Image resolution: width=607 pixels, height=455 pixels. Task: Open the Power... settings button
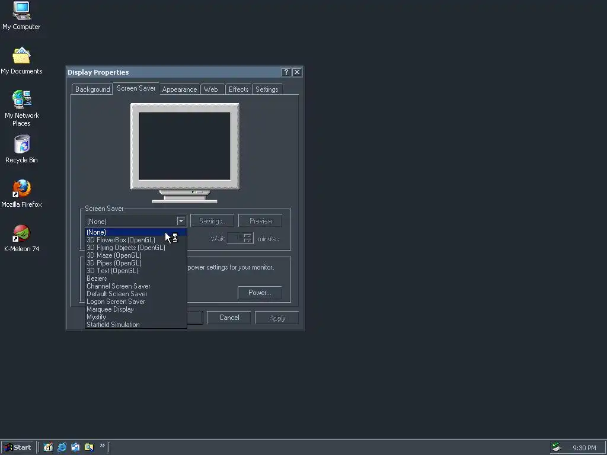coord(260,293)
